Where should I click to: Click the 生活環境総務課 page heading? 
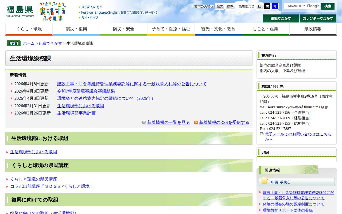pos(30,59)
